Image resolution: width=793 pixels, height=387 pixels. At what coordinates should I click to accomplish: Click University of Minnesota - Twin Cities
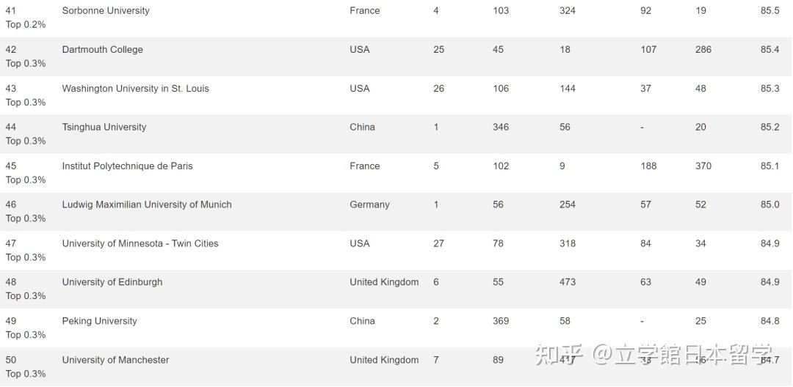[140, 244]
